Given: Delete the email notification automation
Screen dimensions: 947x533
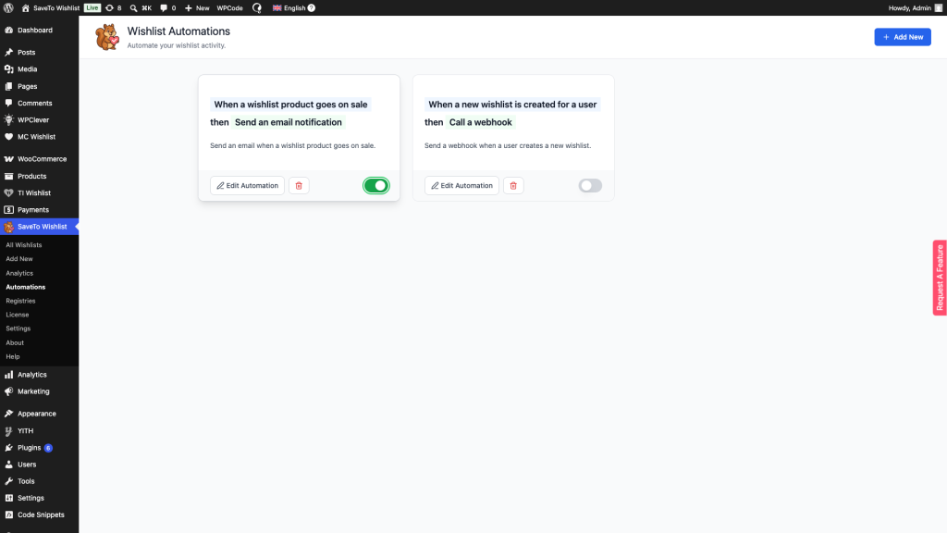Looking at the screenshot, I should [299, 185].
